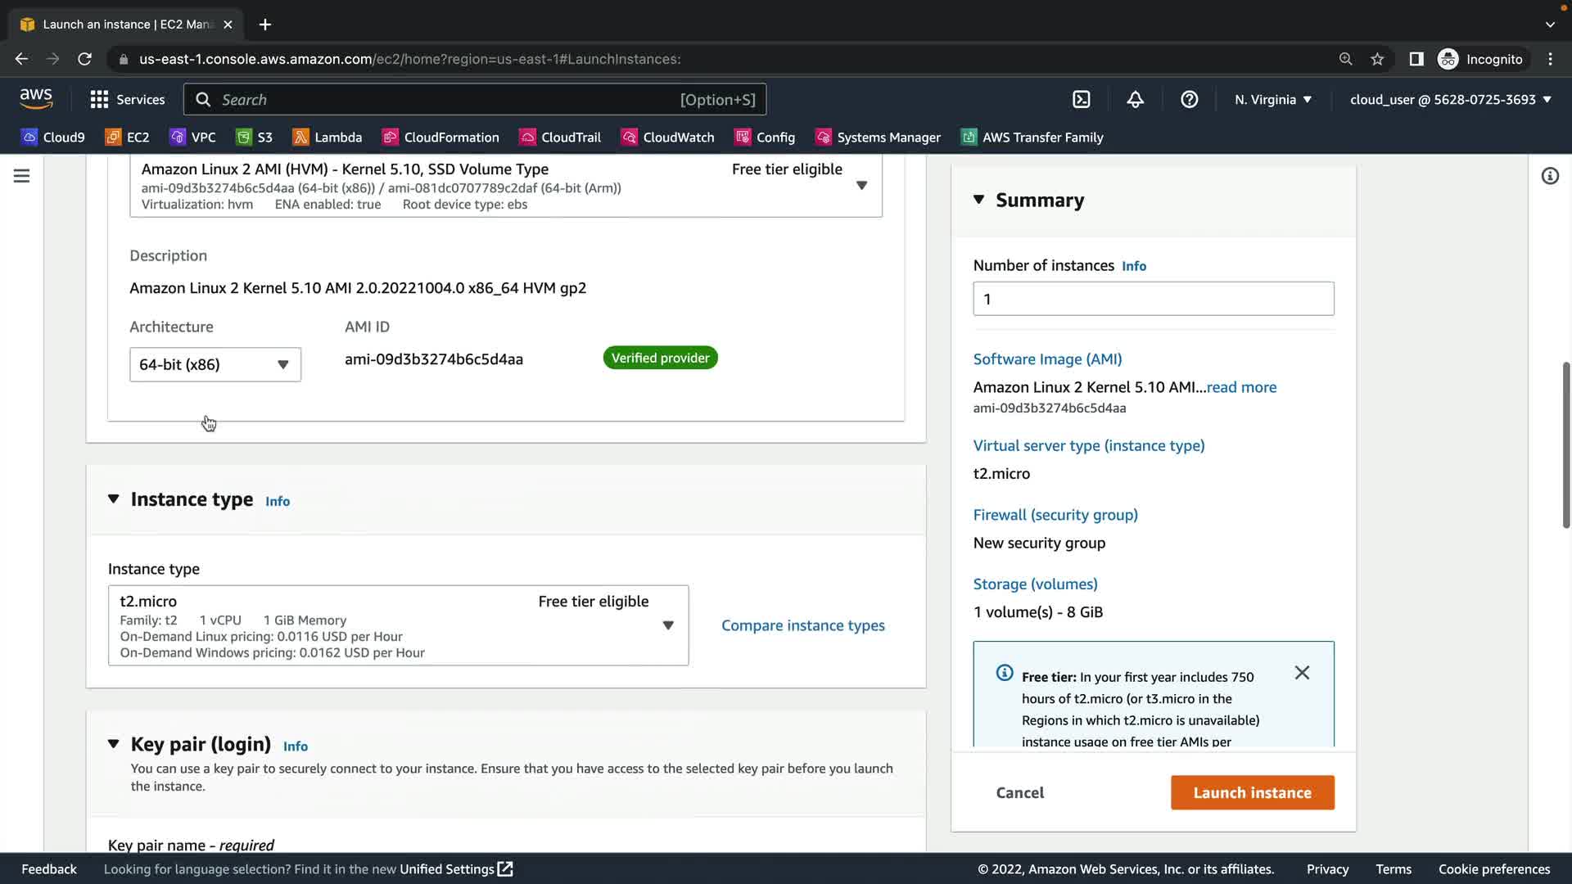Viewport: 1572px width, 884px height.
Task: Follow the Compare instance types link
Action: pos(802,625)
